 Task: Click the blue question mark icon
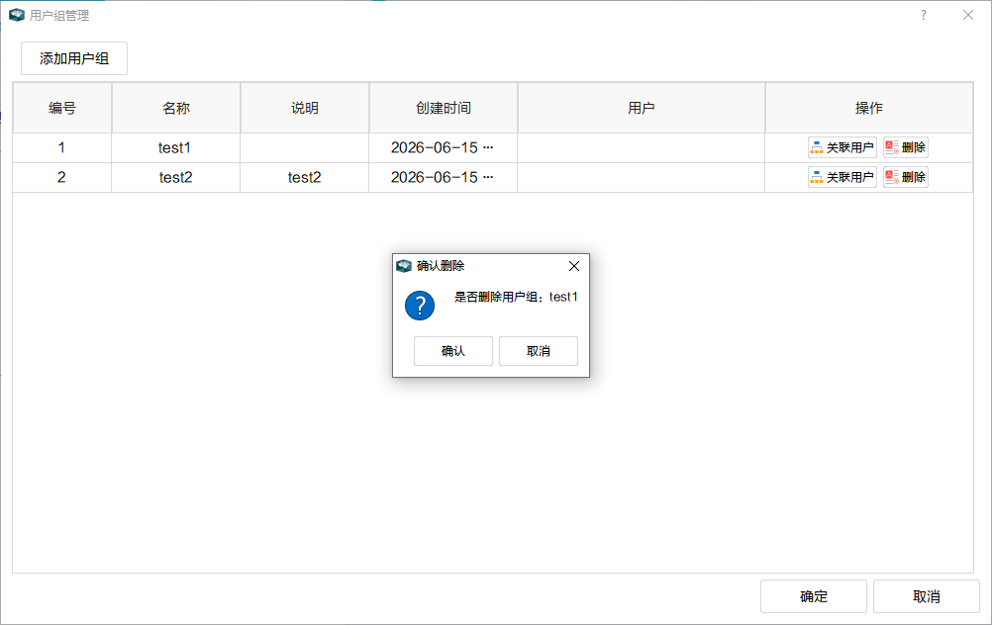pyautogui.click(x=420, y=306)
